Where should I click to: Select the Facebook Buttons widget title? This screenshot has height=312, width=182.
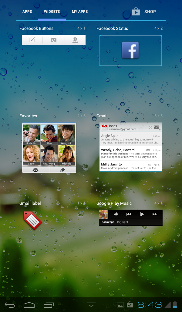pos(36,28)
